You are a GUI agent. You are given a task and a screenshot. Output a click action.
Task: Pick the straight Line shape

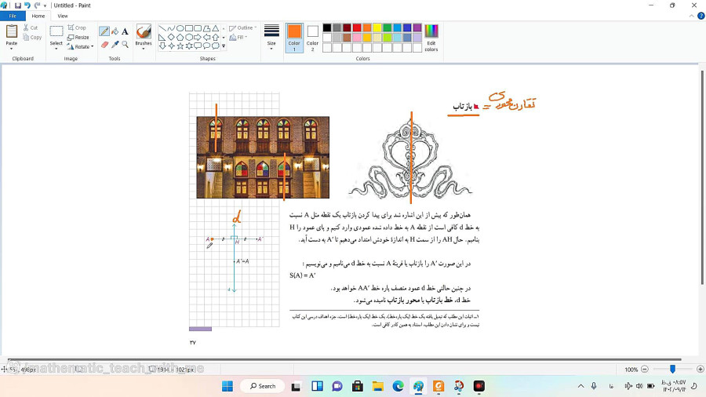pos(162,28)
